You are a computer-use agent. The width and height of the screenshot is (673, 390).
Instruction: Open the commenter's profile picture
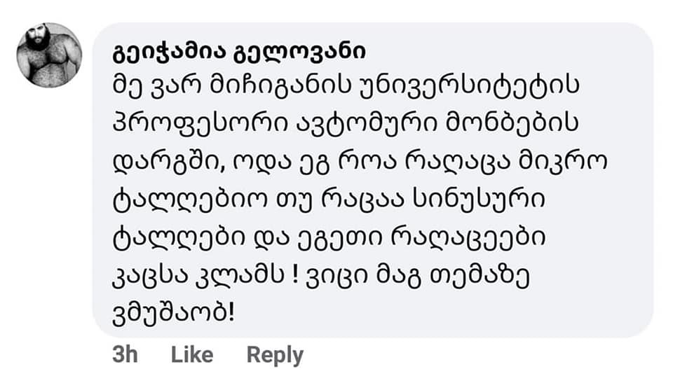49,55
